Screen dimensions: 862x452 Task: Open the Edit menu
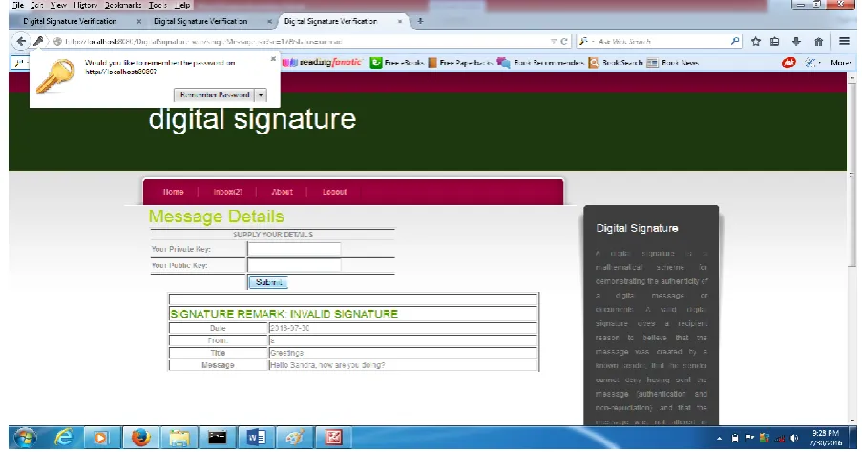click(37, 5)
